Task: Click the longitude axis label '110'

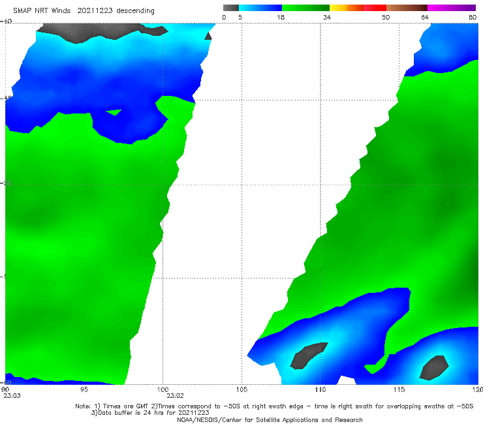Action: point(320,389)
